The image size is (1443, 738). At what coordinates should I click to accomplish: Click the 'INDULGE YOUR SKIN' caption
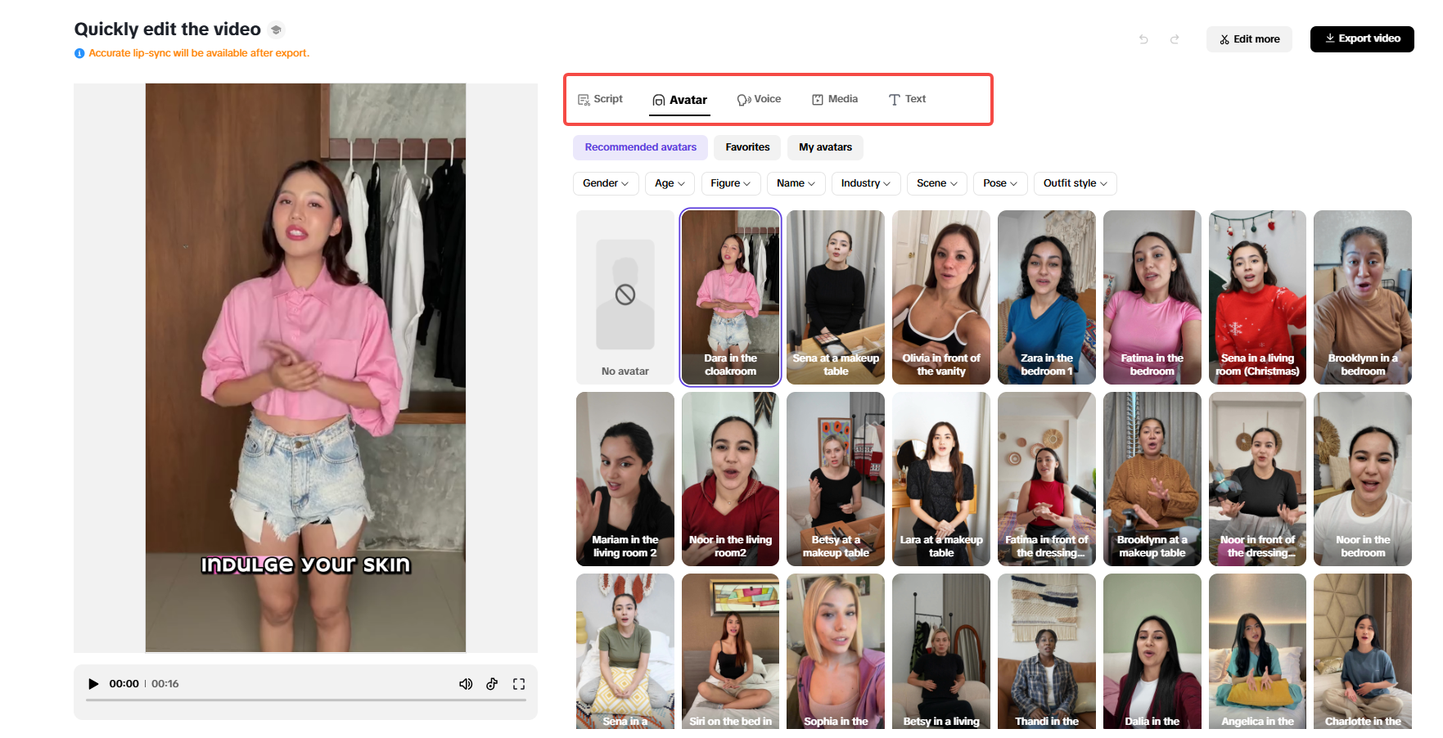click(306, 565)
